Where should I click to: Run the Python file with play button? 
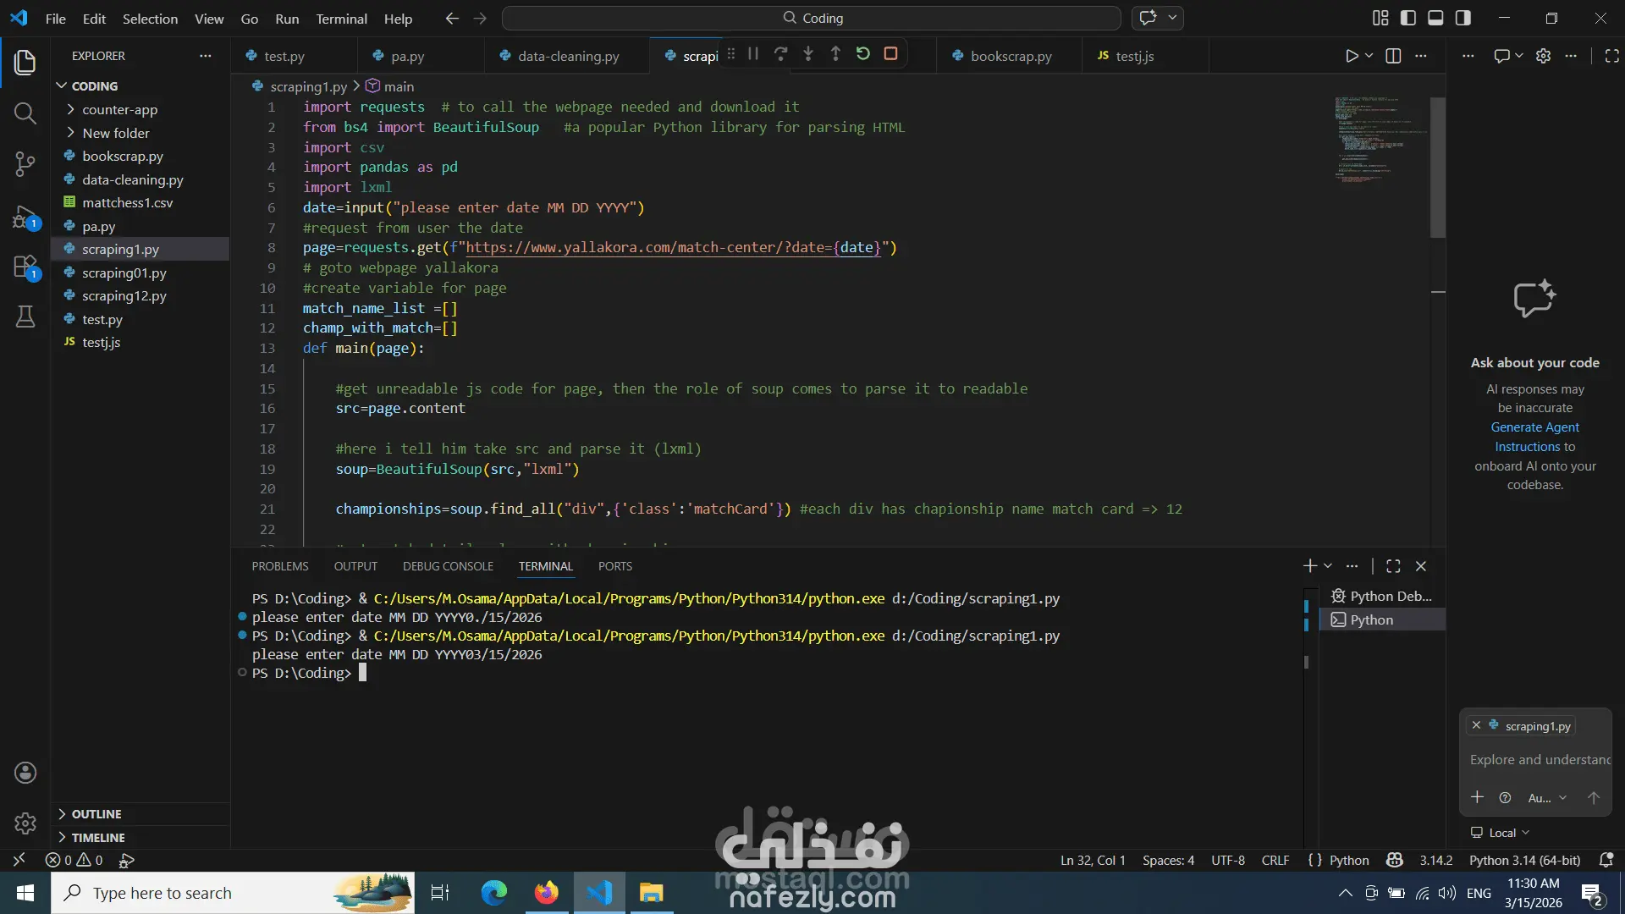(1352, 56)
